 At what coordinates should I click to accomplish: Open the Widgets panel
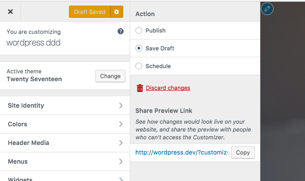pyautogui.click(x=20, y=178)
